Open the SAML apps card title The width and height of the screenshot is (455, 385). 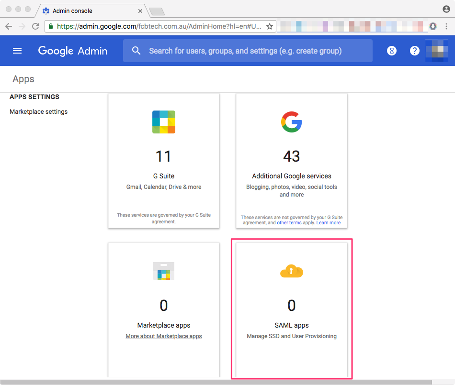point(292,325)
